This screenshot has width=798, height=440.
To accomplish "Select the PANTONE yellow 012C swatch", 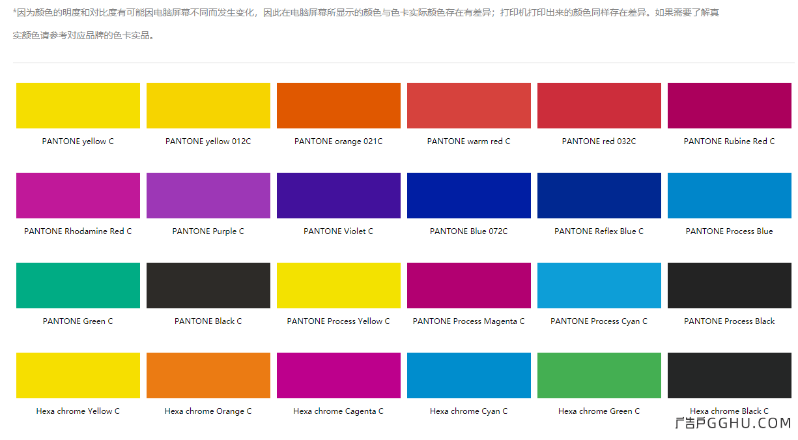I will pyautogui.click(x=208, y=106).
